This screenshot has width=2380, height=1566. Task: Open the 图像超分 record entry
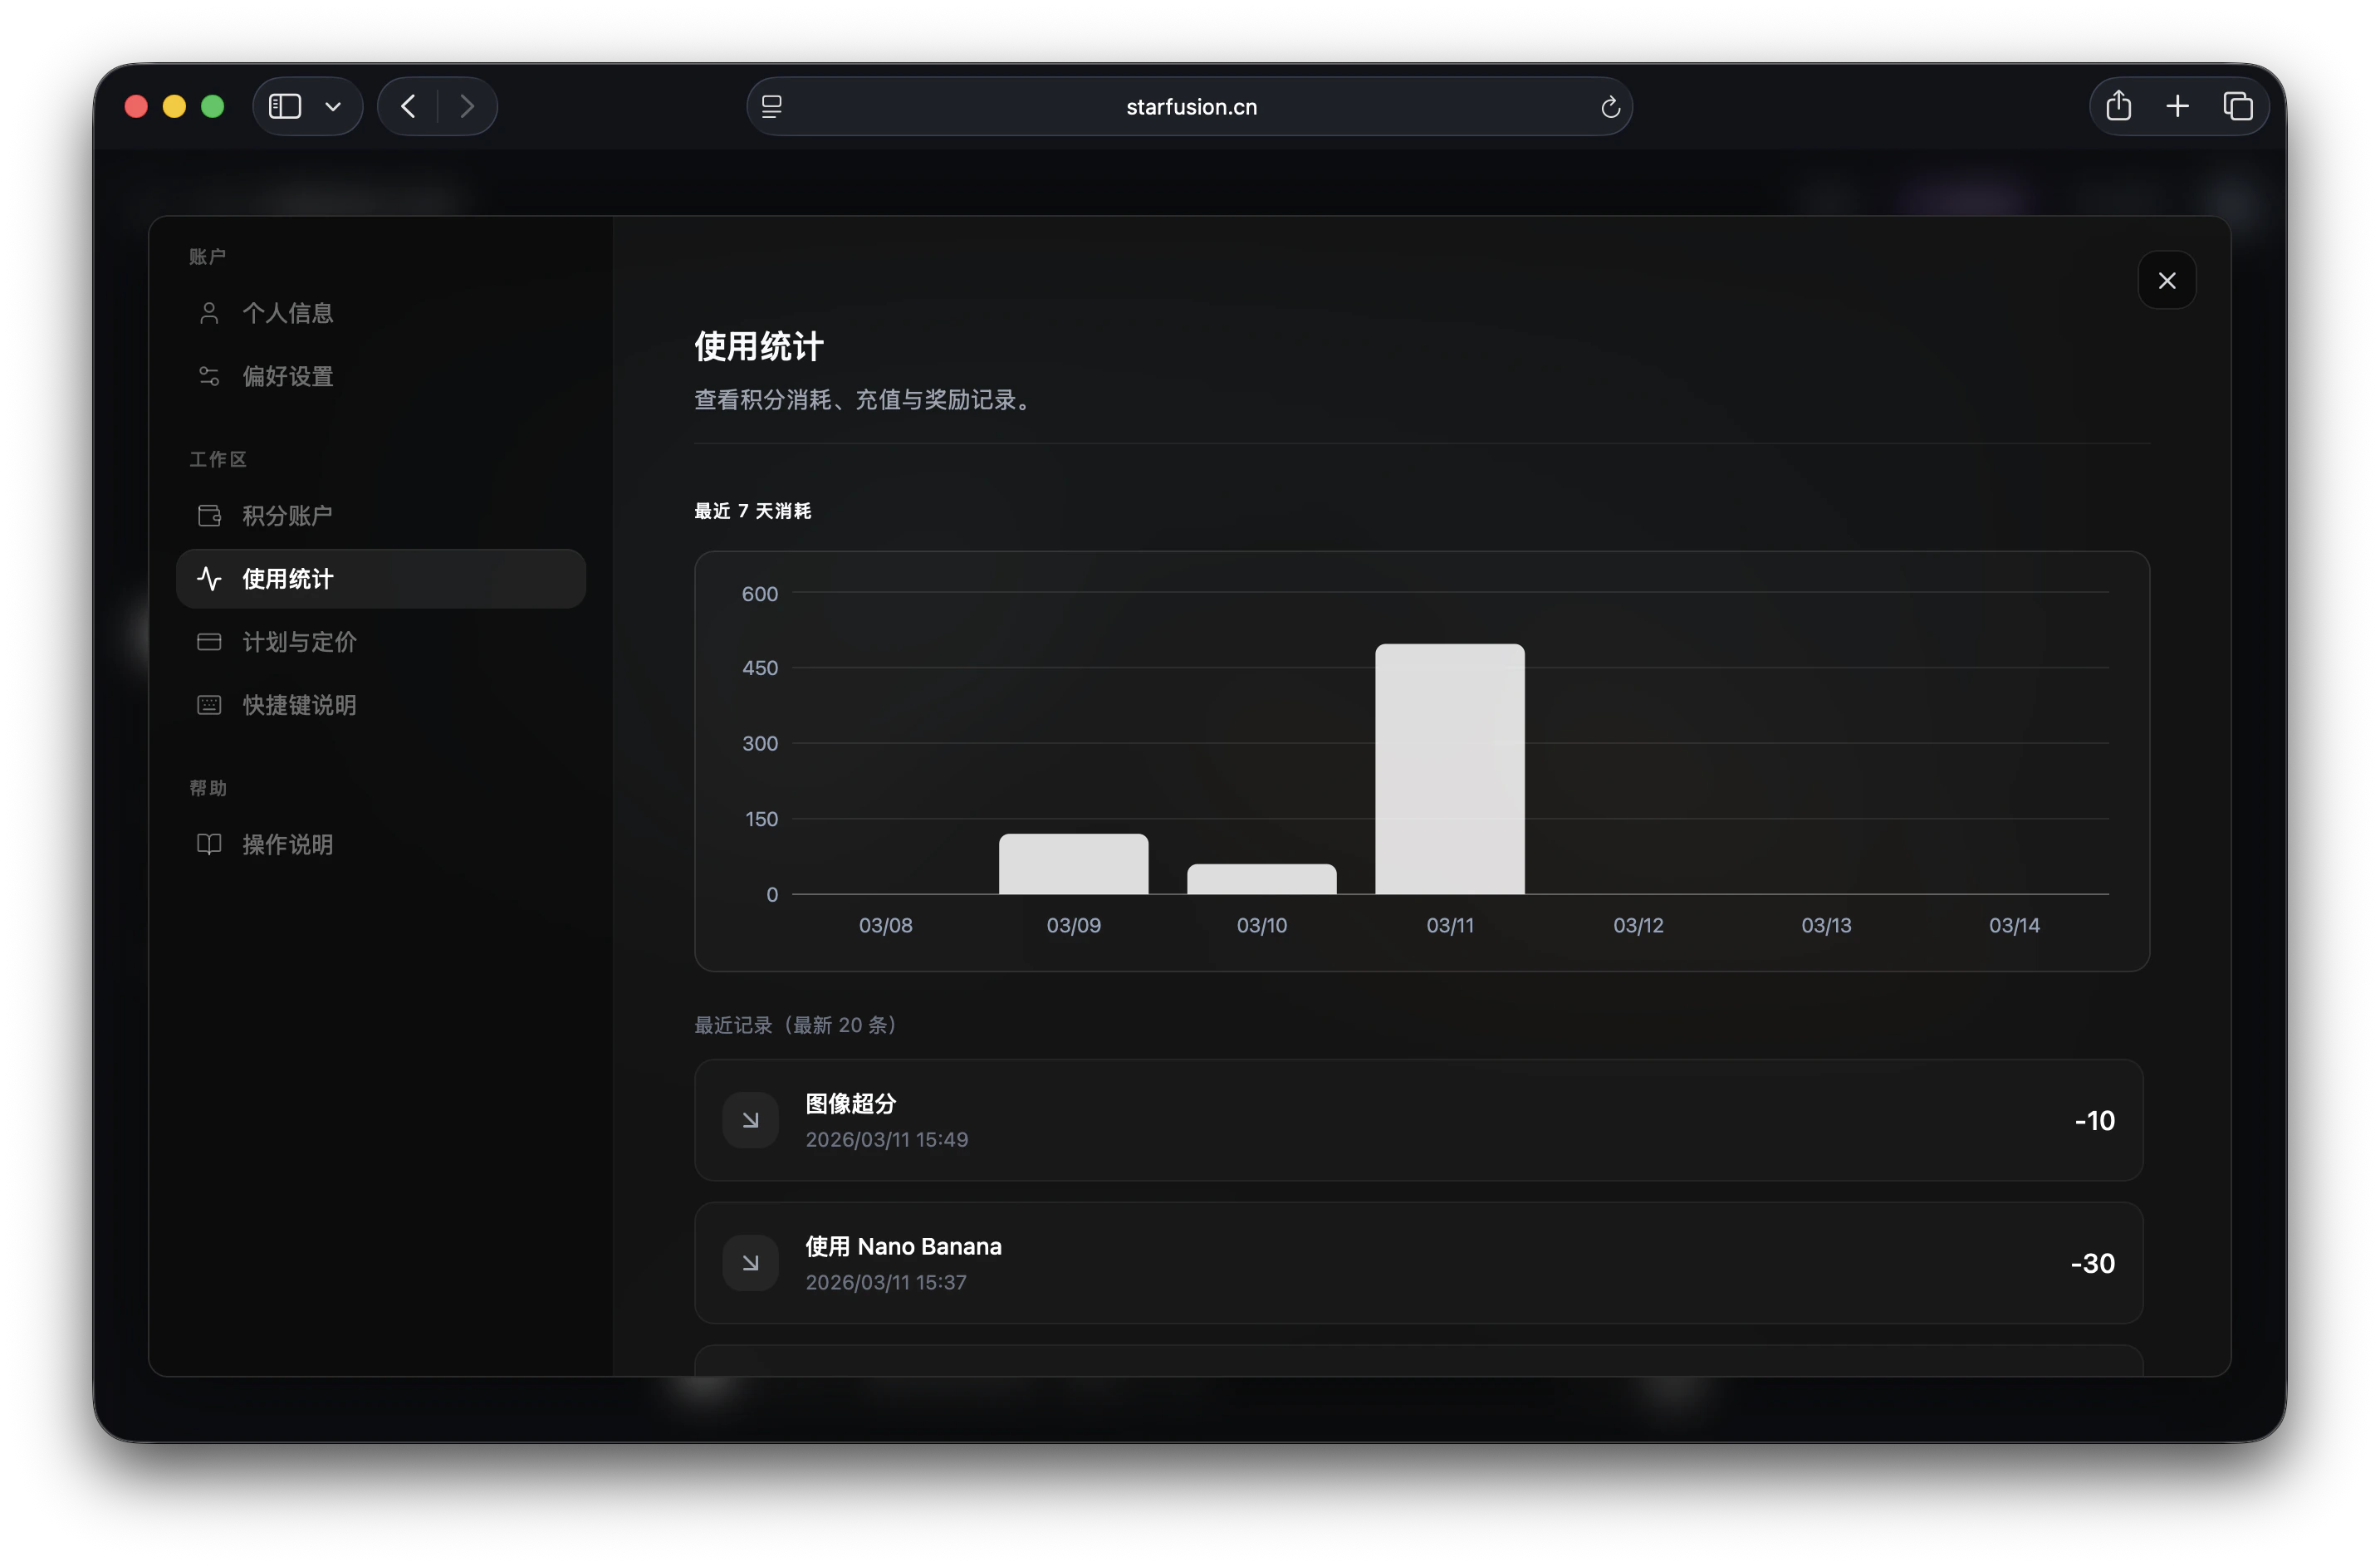click(1418, 1120)
